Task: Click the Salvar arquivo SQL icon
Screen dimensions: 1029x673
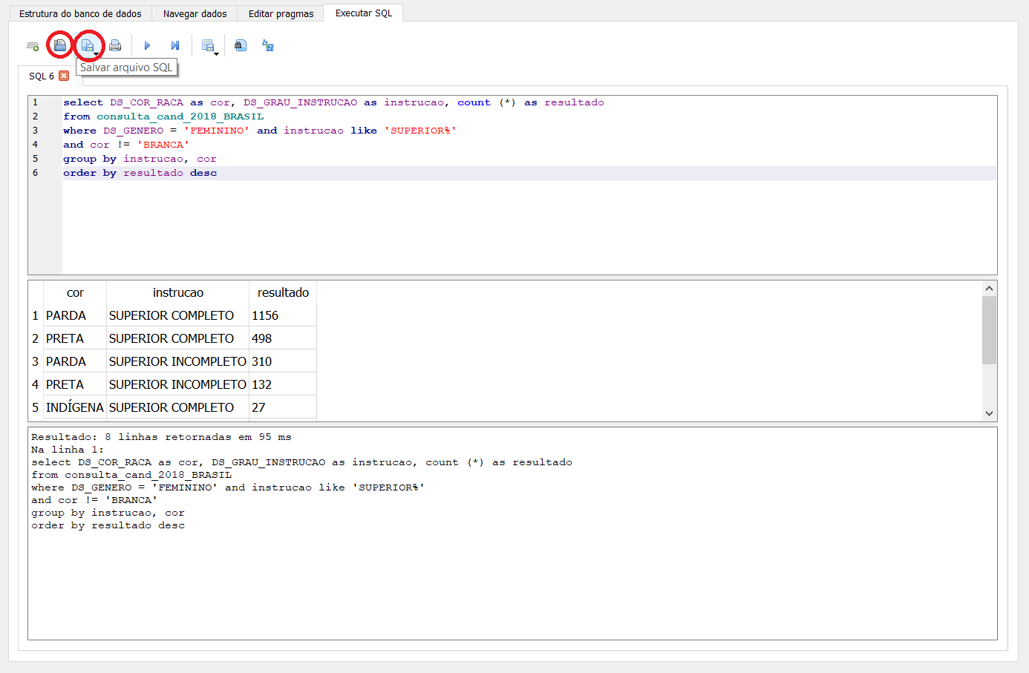Action: coord(88,46)
